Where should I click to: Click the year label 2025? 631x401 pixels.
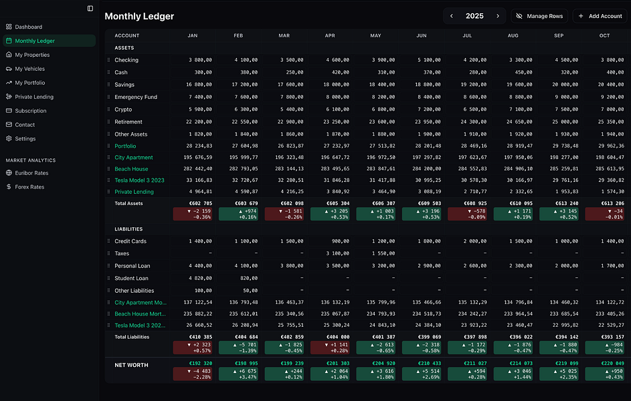(x=474, y=16)
